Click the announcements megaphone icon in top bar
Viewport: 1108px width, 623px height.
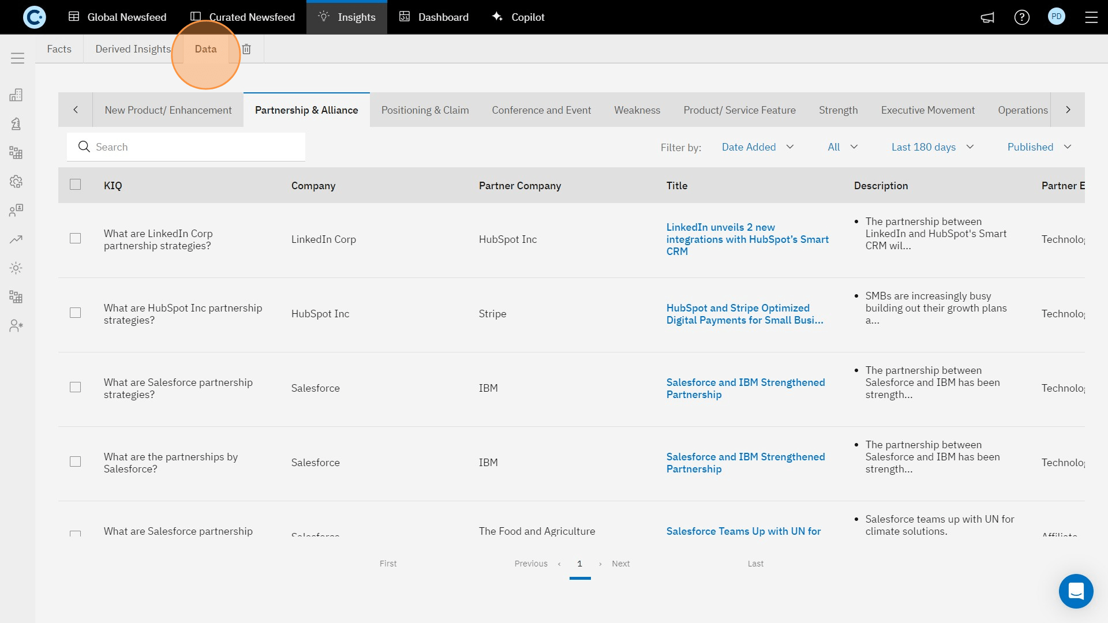click(x=987, y=17)
